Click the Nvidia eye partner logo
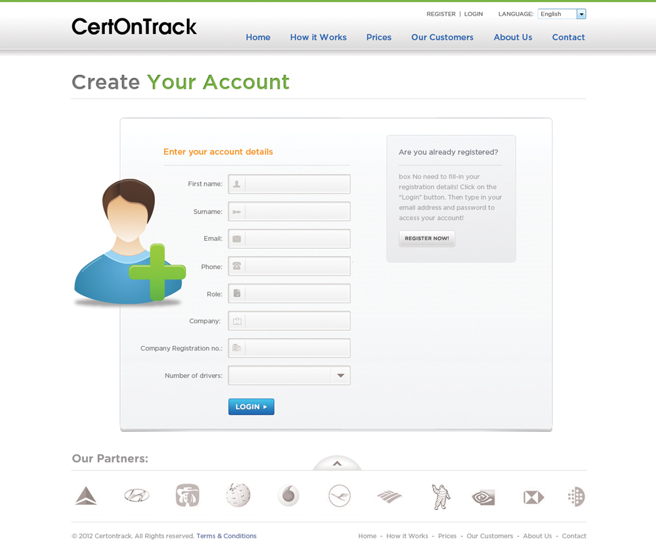 tap(483, 498)
